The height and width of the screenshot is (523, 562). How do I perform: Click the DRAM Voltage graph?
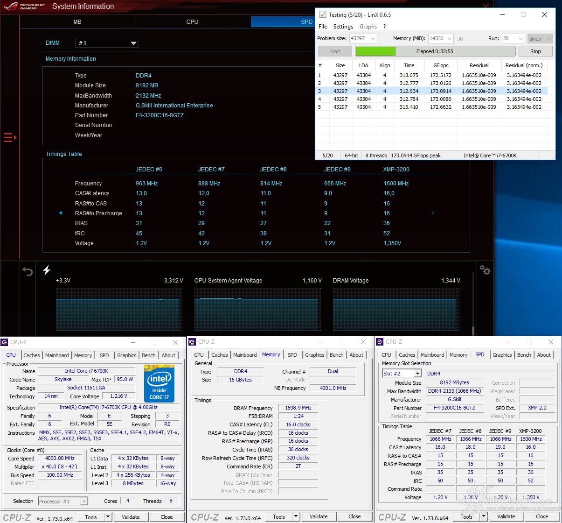pyautogui.click(x=395, y=311)
